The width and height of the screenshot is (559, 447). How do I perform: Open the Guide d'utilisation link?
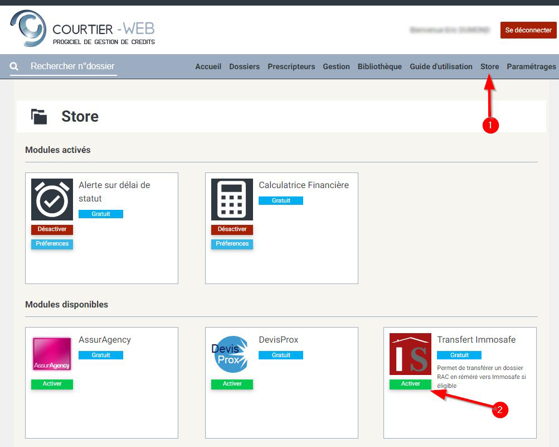(x=441, y=66)
